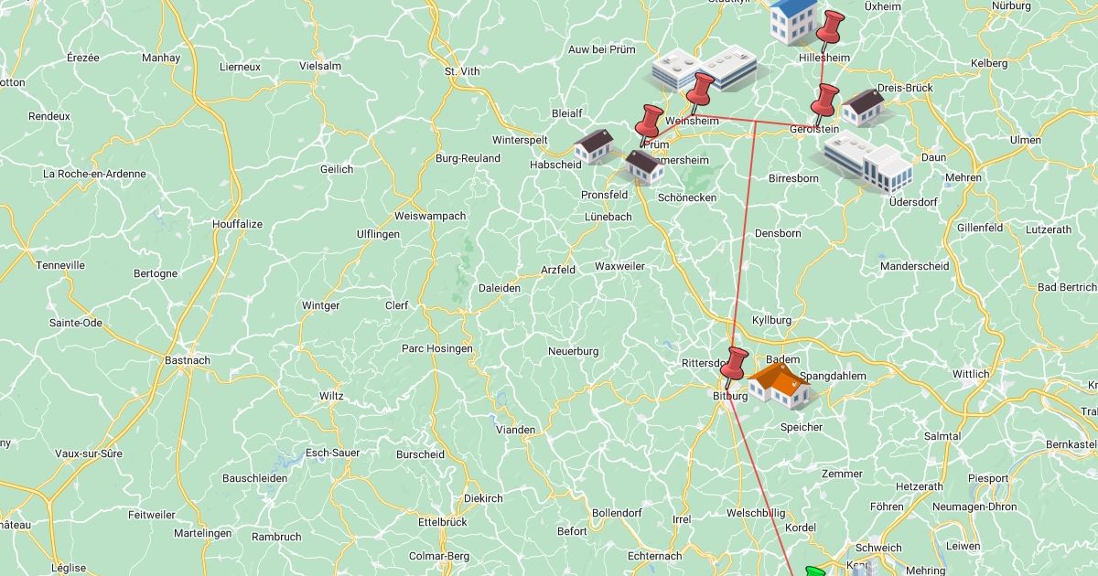Click the St. Vith town label
The image size is (1098, 576).
462,70
